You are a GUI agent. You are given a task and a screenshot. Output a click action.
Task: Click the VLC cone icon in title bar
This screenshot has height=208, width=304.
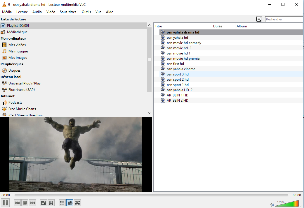(x=4, y=4)
